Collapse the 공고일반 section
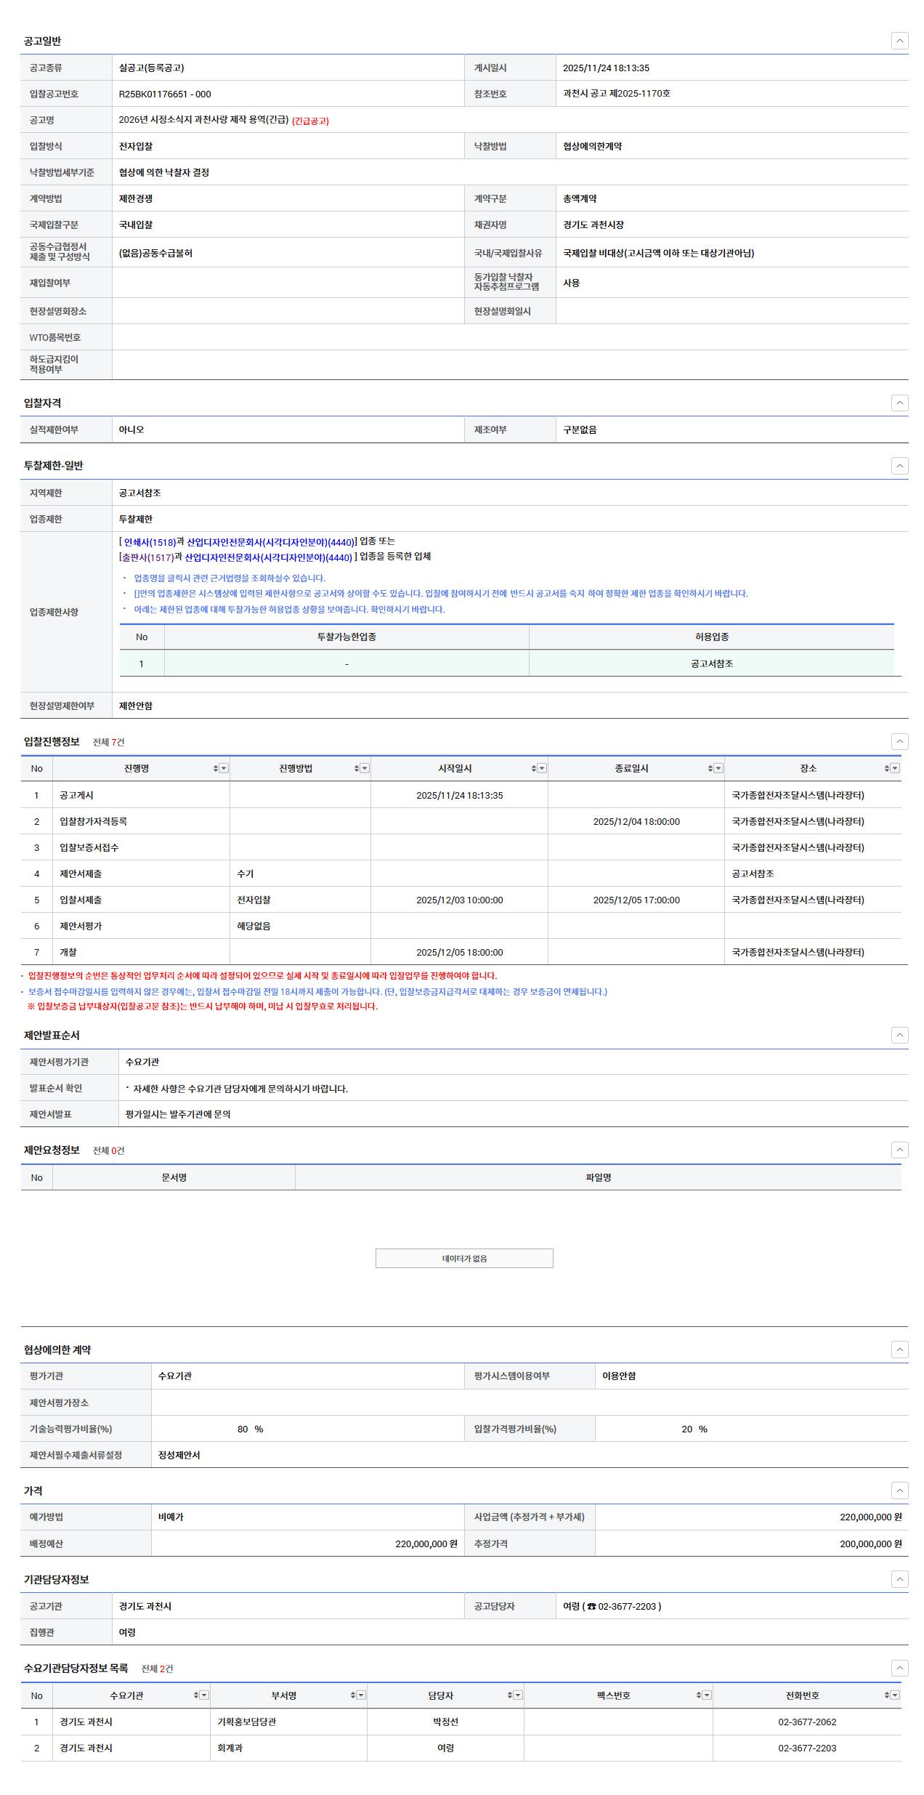924x1795 pixels. click(x=899, y=41)
